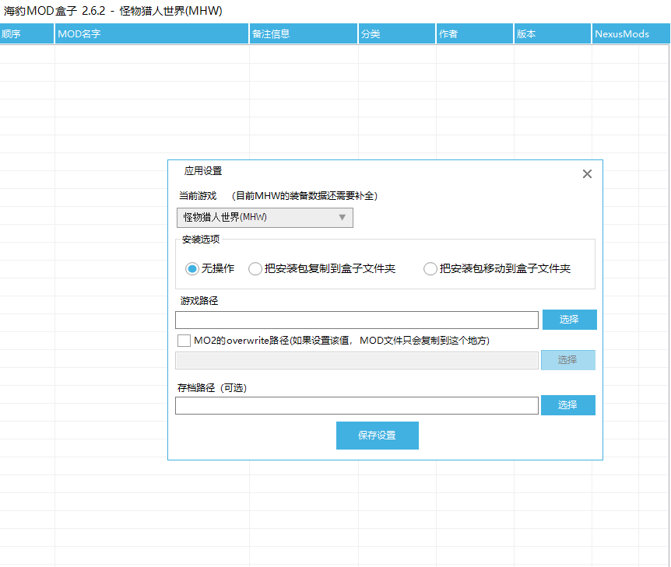Click the 游戏路径 text field

click(357, 320)
